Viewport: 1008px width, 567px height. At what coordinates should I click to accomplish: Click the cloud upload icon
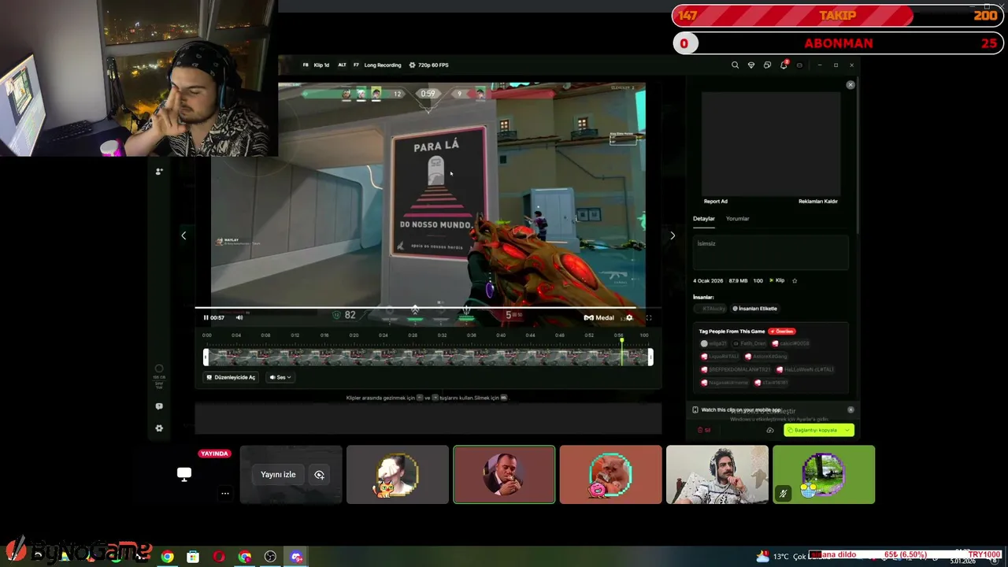(x=770, y=430)
